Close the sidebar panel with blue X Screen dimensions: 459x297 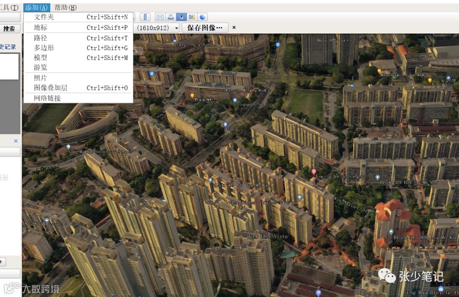pos(16,141)
